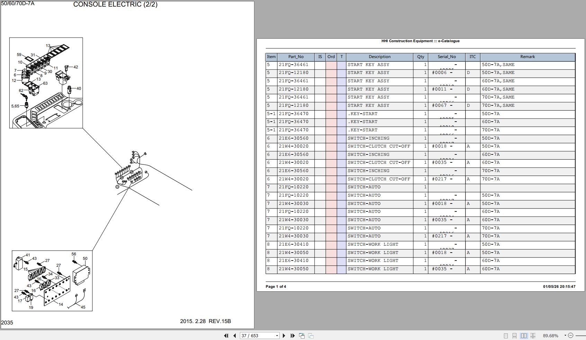Select two-page continuous view

(533, 336)
